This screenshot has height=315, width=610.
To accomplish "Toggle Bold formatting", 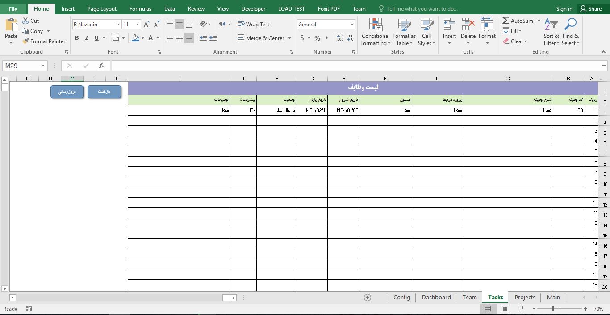I will coord(77,38).
